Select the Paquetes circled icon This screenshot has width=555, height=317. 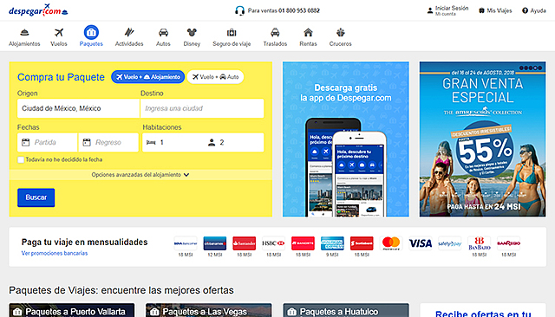91,32
